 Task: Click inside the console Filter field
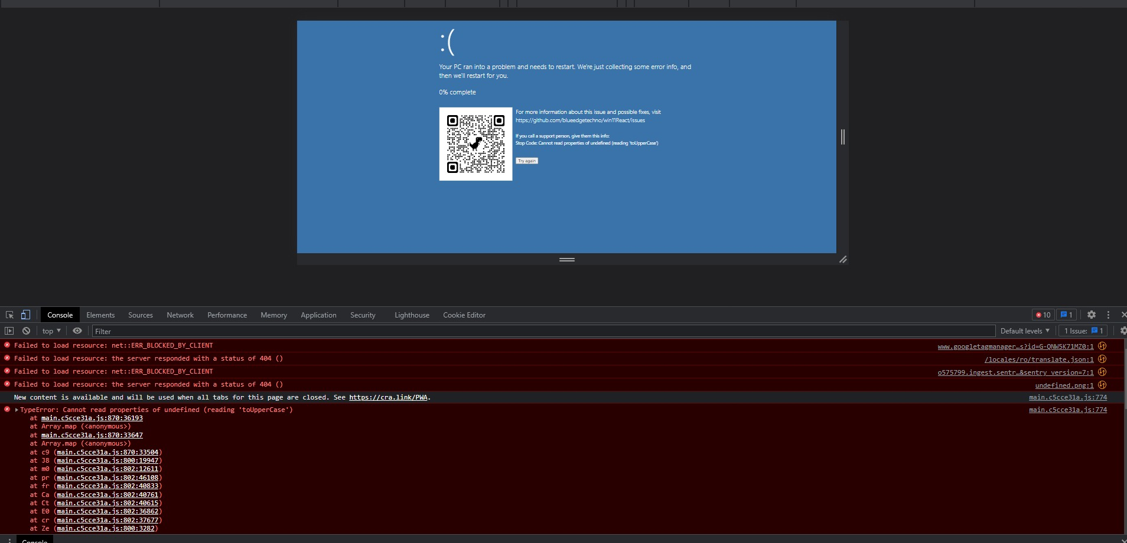236,331
